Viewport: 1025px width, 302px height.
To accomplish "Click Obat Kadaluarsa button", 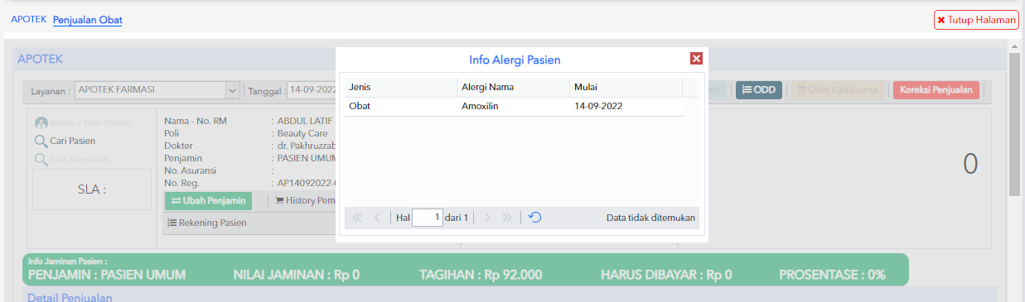I will coord(837,90).
